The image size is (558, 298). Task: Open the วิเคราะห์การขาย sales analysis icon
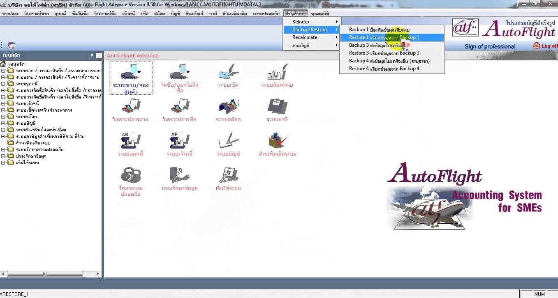pyautogui.click(x=131, y=106)
